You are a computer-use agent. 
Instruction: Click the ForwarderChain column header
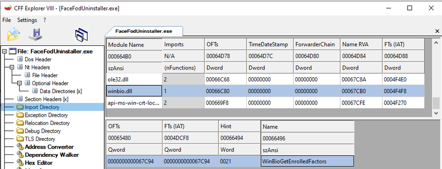pos(317,45)
